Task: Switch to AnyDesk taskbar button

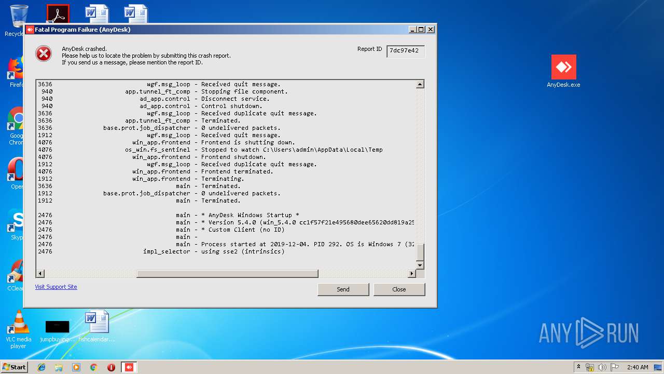Action: [129, 367]
